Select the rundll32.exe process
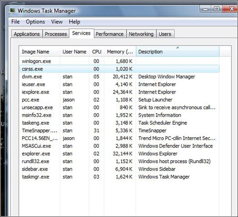Viewport: 238px width, 217px height. pos(119,161)
